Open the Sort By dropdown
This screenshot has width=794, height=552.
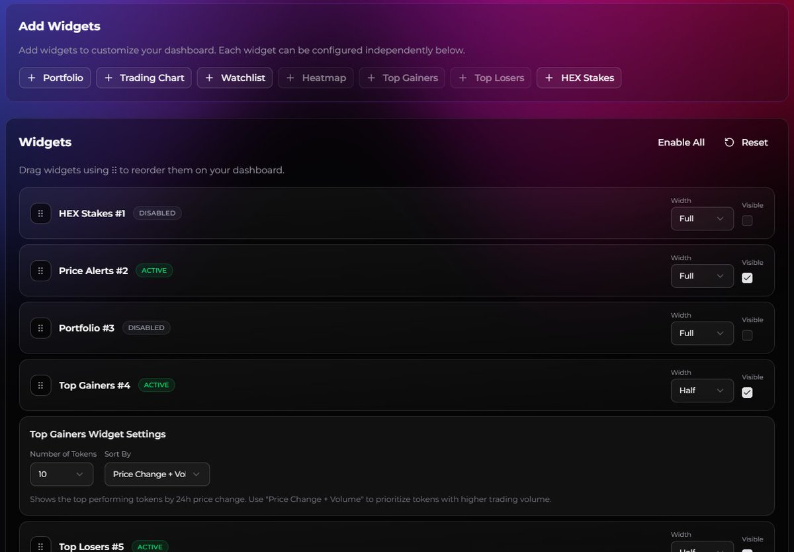pos(157,474)
